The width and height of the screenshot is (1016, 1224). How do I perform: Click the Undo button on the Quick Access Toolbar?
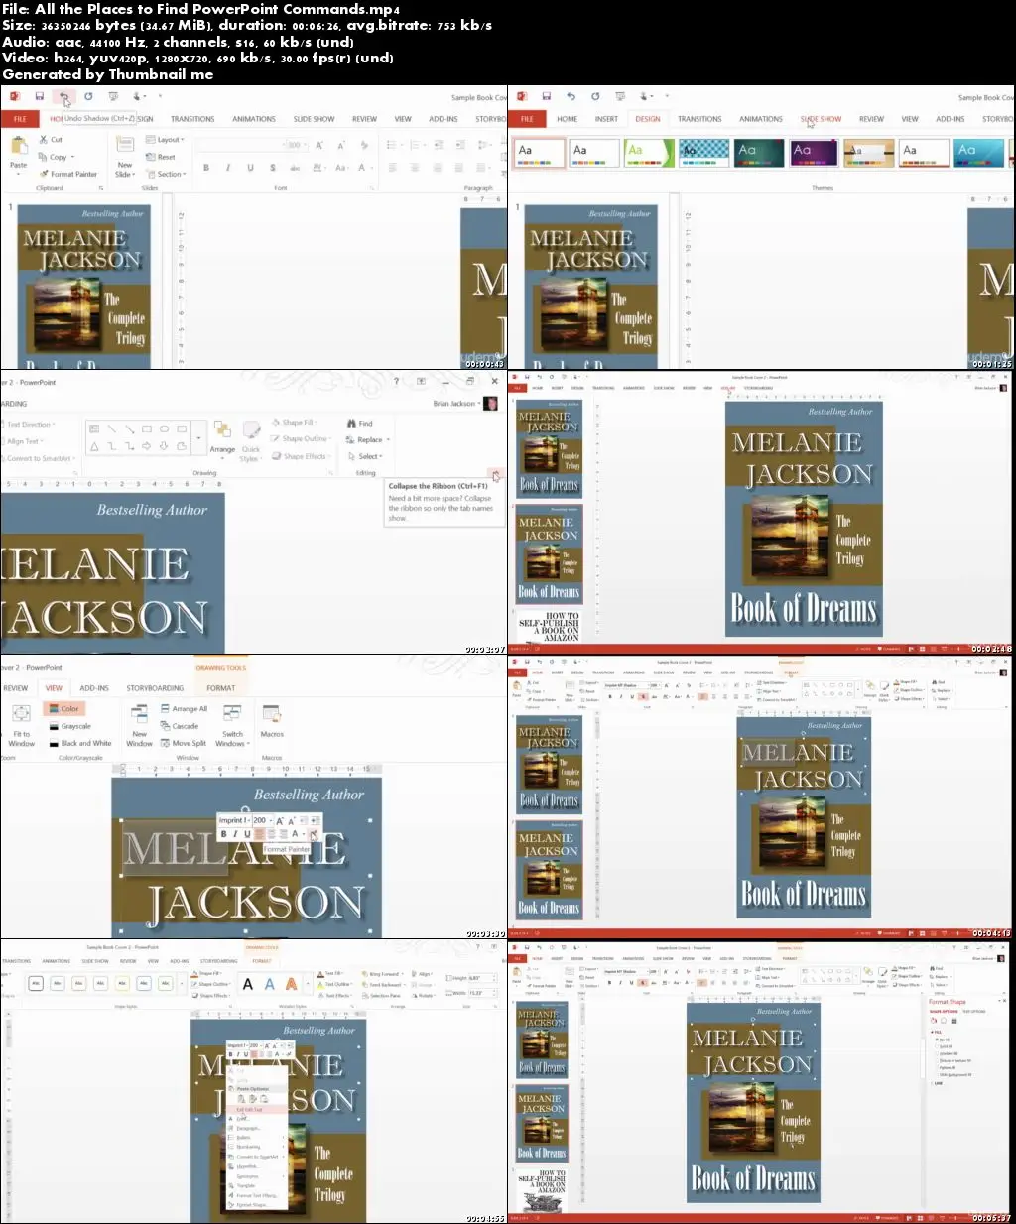coord(64,96)
